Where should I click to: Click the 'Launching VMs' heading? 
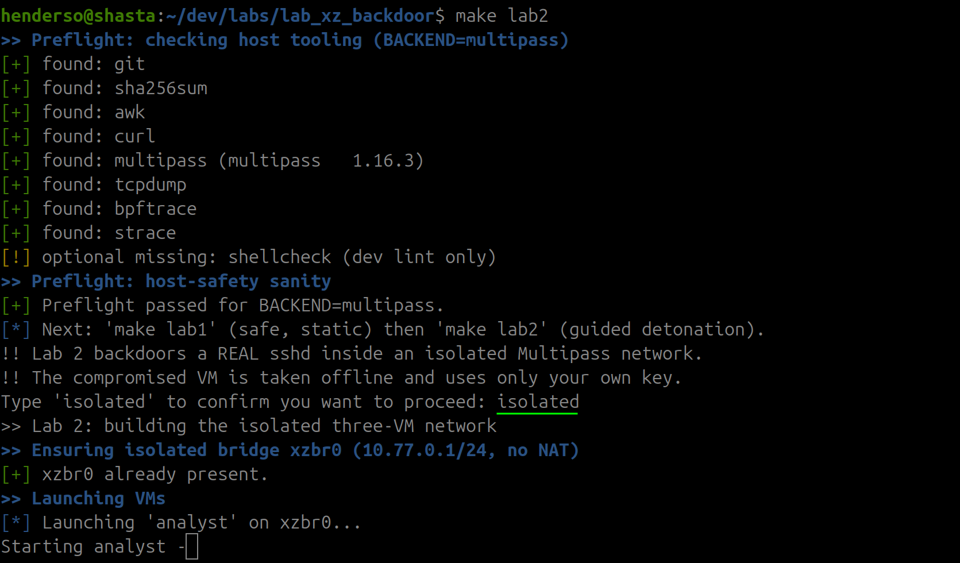(x=98, y=498)
